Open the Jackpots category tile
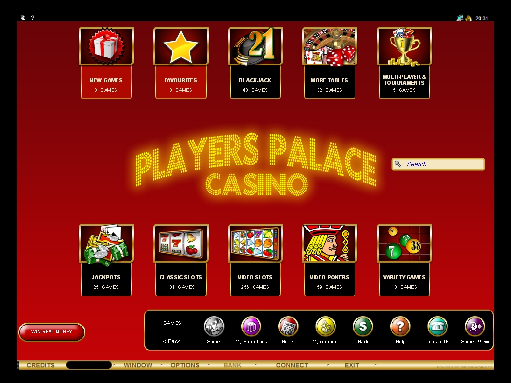This screenshot has width=511, height=383. tap(106, 260)
